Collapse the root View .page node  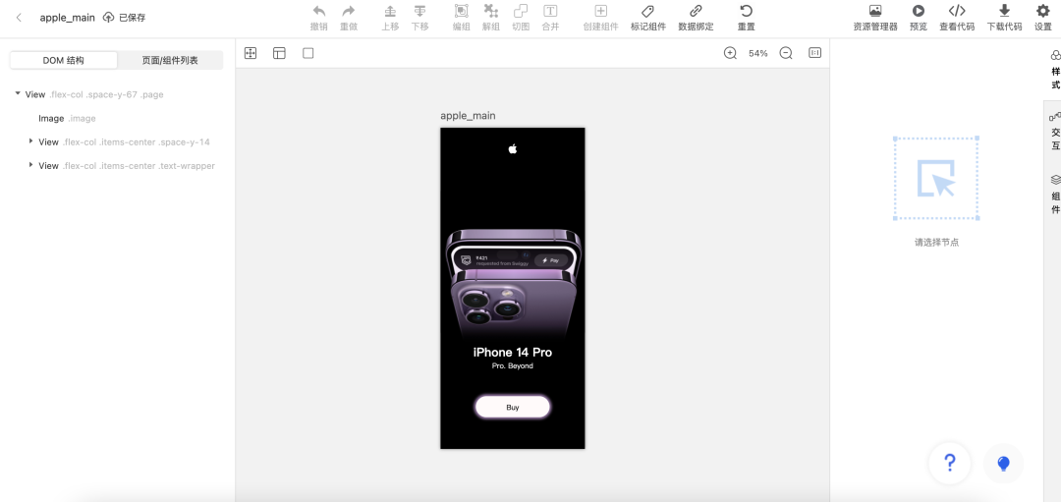[18, 94]
